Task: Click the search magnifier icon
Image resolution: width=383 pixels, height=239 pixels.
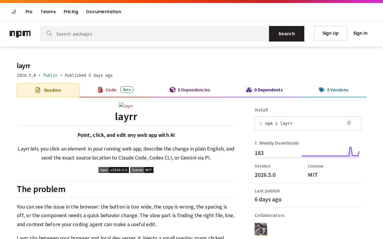Action: pyautogui.click(x=49, y=33)
